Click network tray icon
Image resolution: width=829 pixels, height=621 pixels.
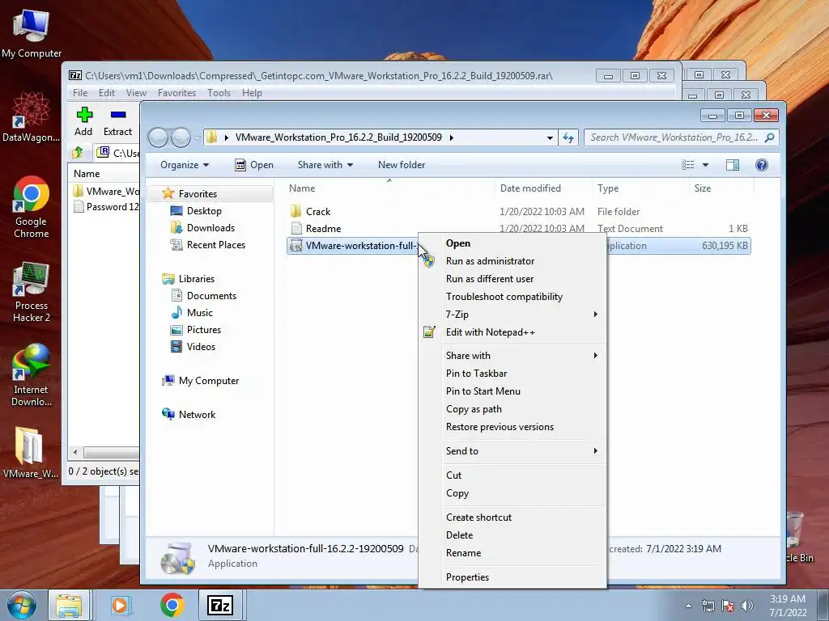(708, 606)
